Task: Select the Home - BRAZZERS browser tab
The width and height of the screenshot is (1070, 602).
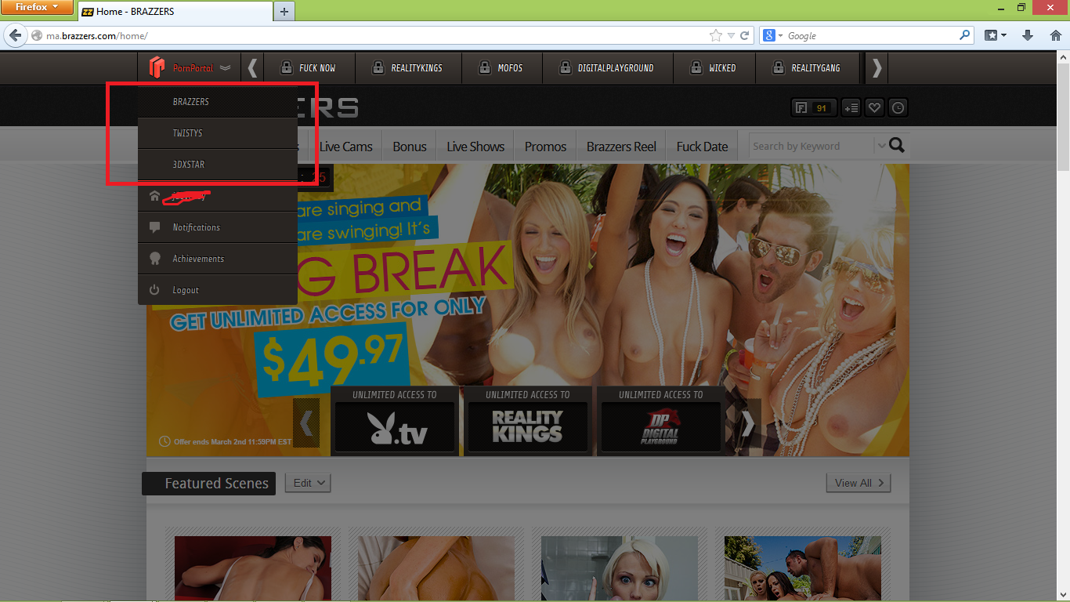Action: [175, 12]
